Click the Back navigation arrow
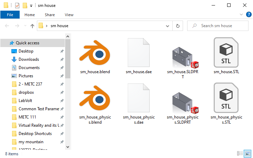This screenshot has height=158, width=253. point(7,26)
